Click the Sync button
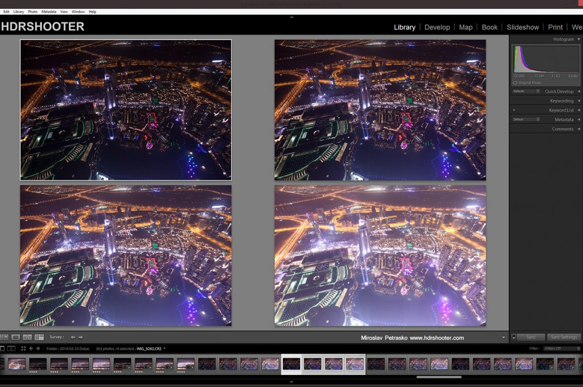Viewport: 583px width, 387px height. click(x=531, y=337)
